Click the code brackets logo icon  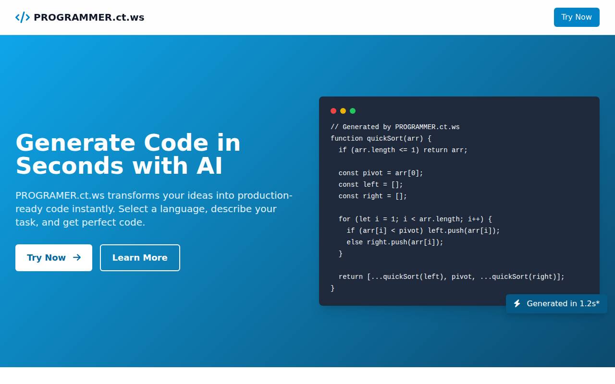point(23,17)
